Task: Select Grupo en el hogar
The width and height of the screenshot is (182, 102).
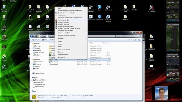Action: 39,73
